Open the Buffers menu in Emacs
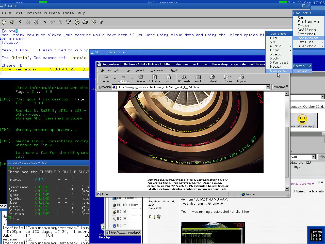This screenshot has width=325, height=244. [52, 13]
